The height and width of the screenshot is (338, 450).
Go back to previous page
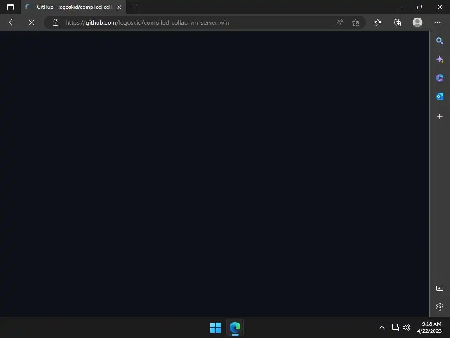click(12, 22)
